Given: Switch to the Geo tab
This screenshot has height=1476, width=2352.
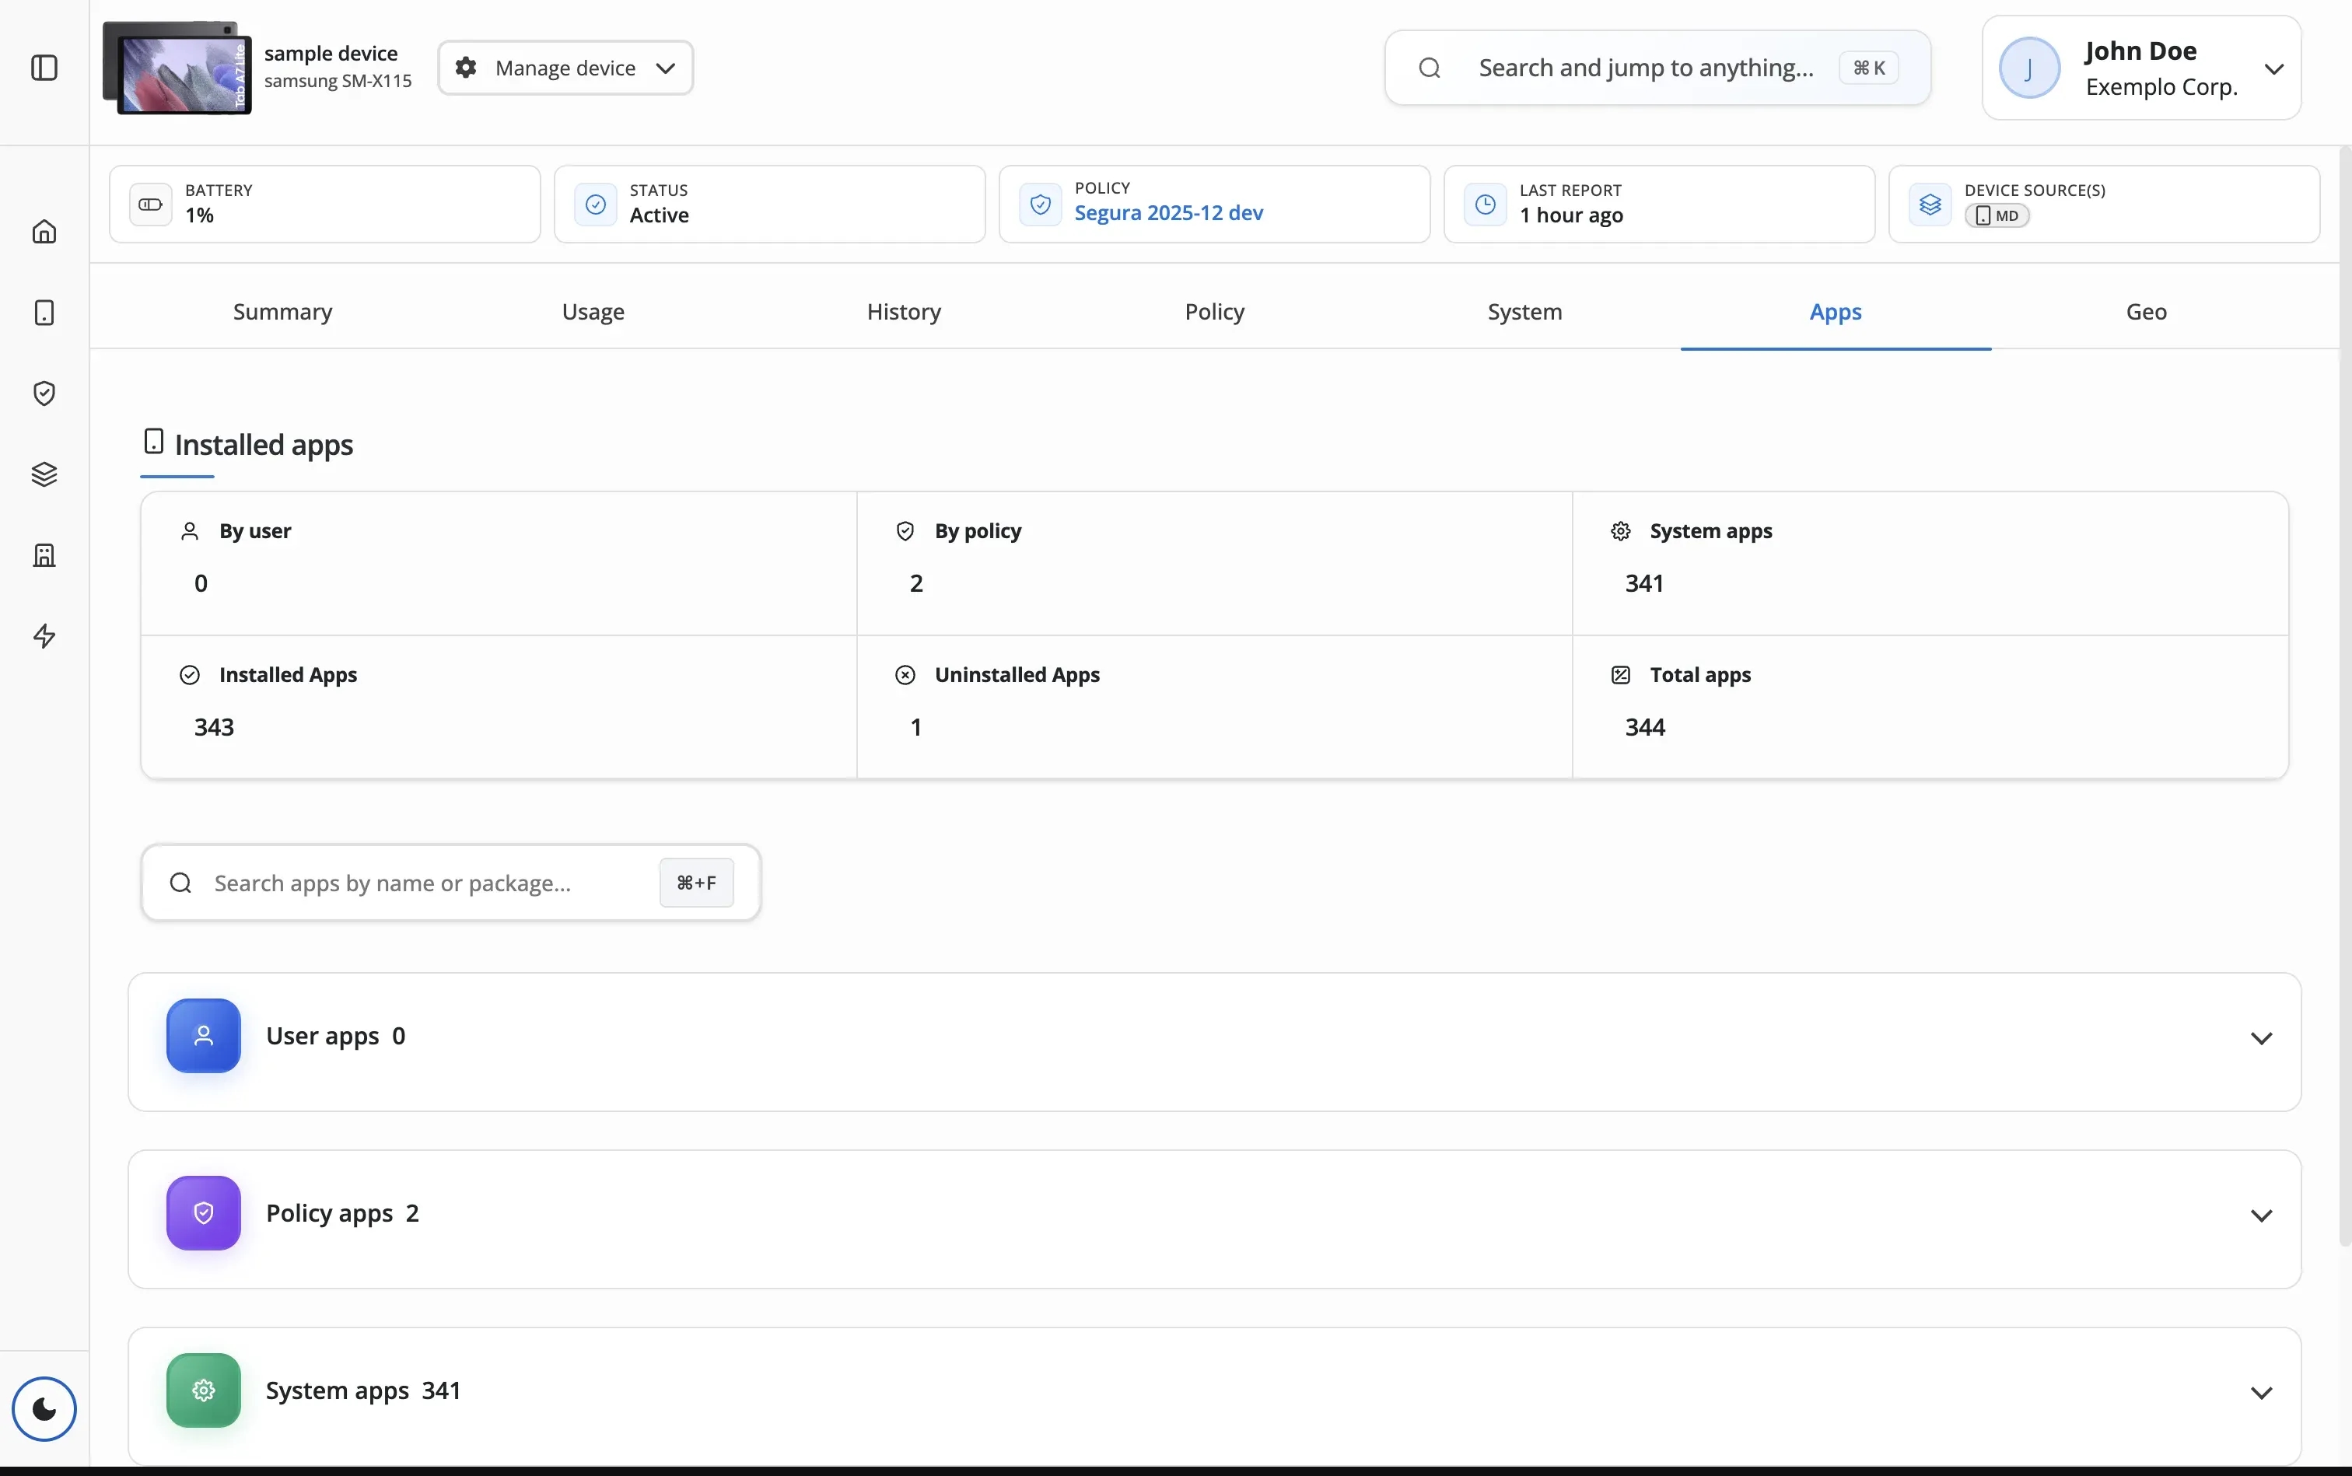Looking at the screenshot, I should coord(2146,311).
